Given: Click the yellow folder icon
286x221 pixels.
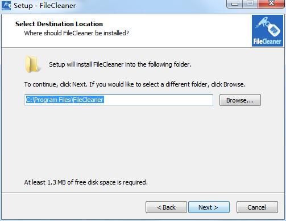Looking at the screenshot, I should point(32,64).
